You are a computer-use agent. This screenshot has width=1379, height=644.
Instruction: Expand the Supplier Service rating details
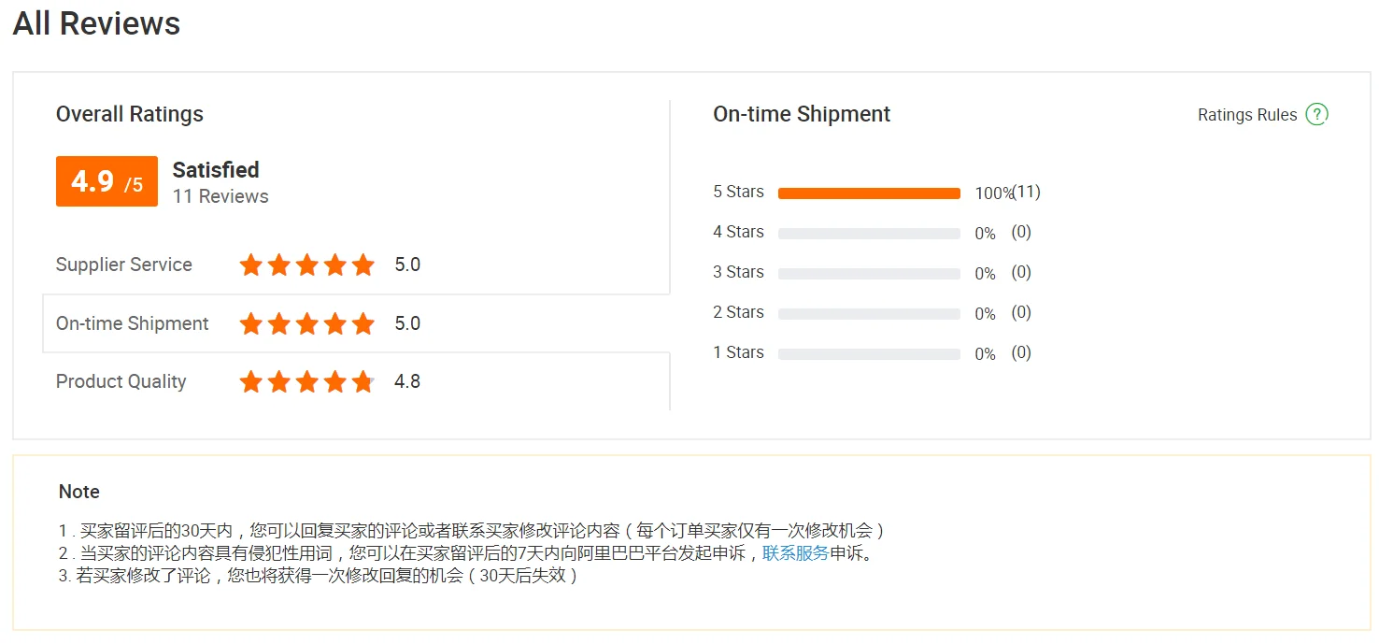(x=124, y=265)
